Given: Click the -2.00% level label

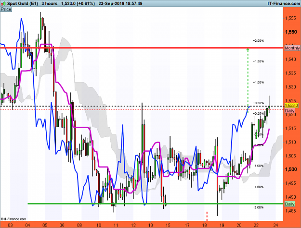Looking at the screenshot, I should coord(259,207).
